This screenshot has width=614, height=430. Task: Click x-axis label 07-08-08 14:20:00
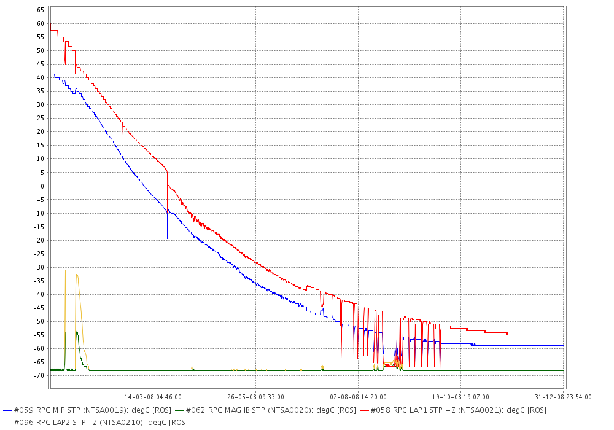(359, 397)
